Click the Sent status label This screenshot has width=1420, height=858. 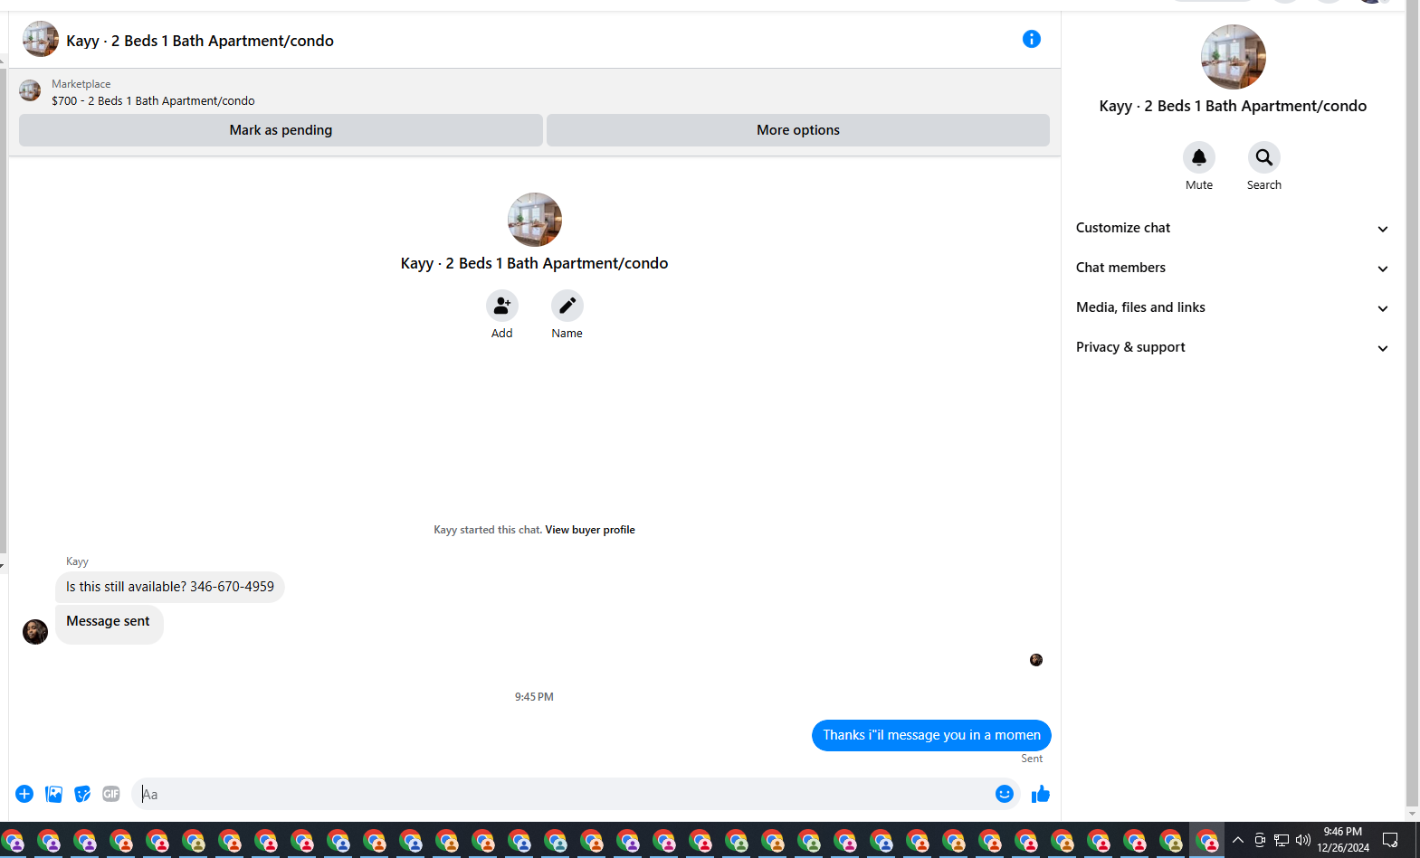click(x=1032, y=759)
